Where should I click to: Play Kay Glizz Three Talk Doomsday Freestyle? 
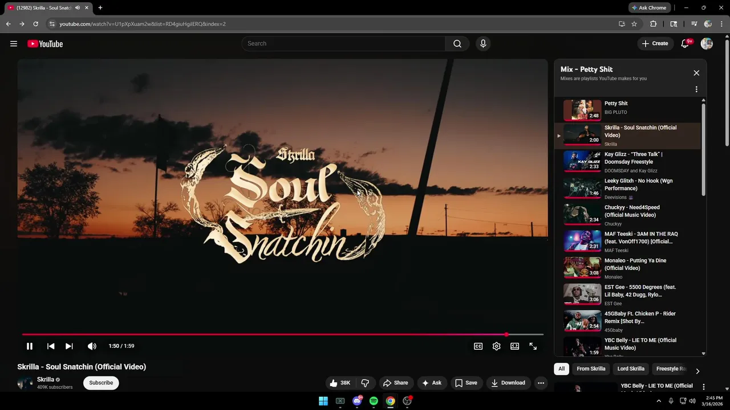point(627,162)
